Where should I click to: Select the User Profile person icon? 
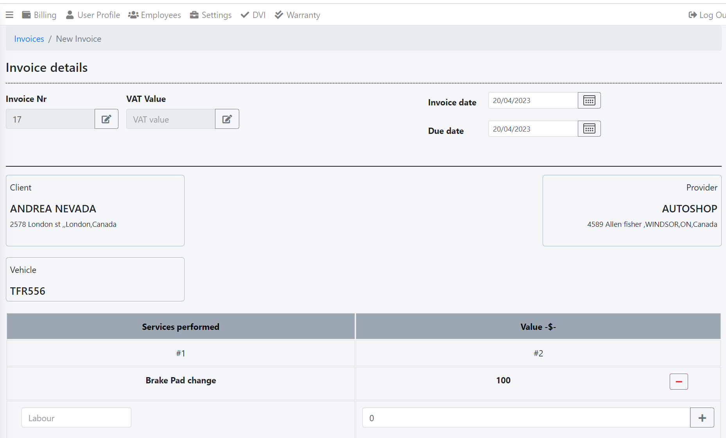click(69, 14)
